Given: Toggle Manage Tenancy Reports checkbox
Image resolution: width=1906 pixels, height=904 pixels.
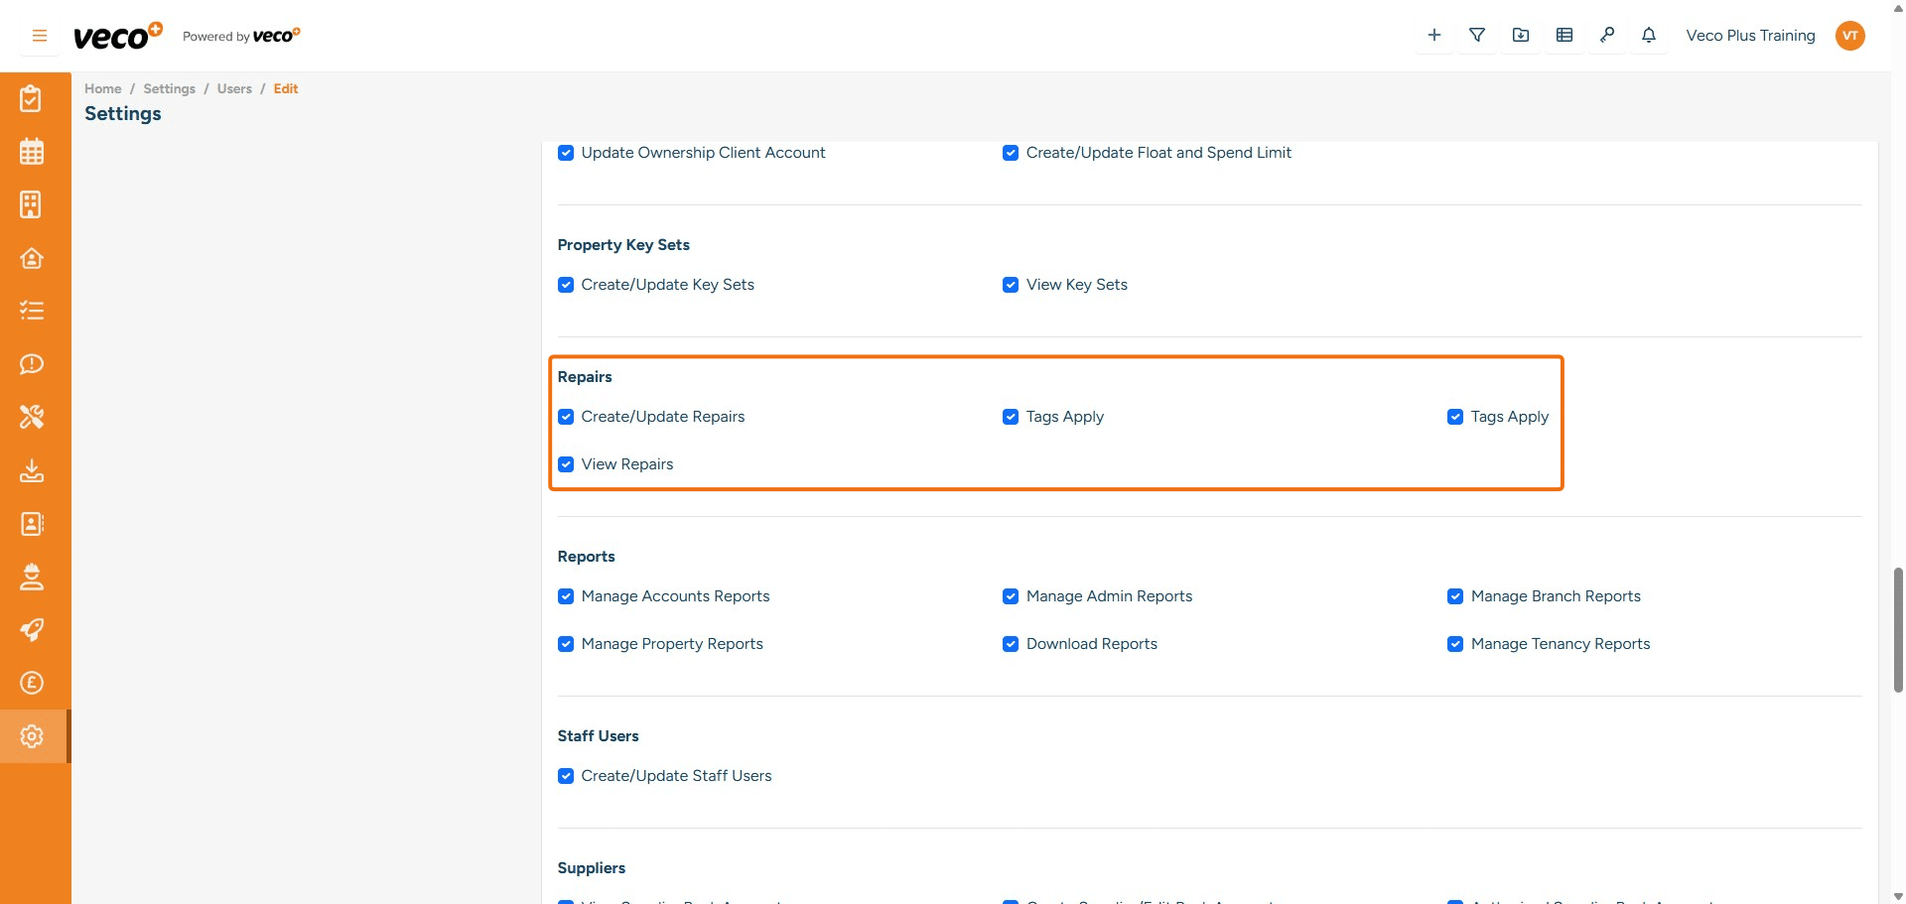Looking at the screenshot, I should point(1455,644).
